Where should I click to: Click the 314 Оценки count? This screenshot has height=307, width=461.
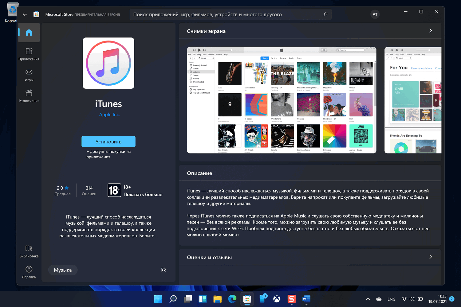point(89,191)
